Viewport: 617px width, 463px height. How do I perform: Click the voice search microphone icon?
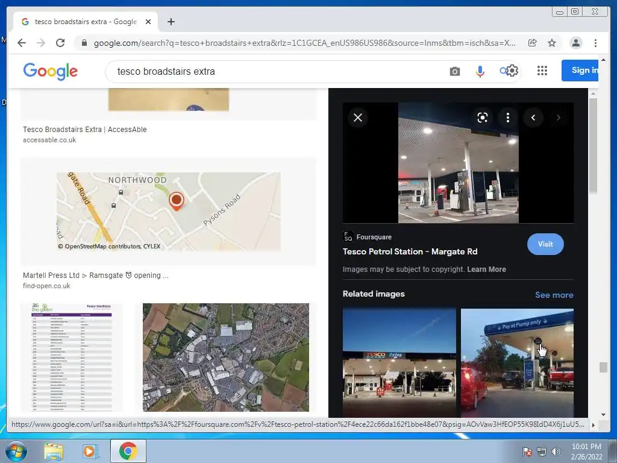pos(480,71)
